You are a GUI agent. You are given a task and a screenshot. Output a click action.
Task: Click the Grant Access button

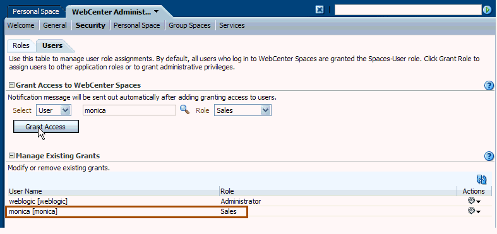click(x=45, y=127)
